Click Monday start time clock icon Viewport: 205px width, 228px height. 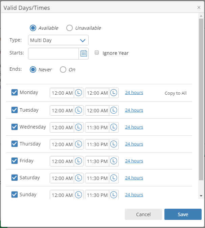pyautogui.click(x=78, y=93)
